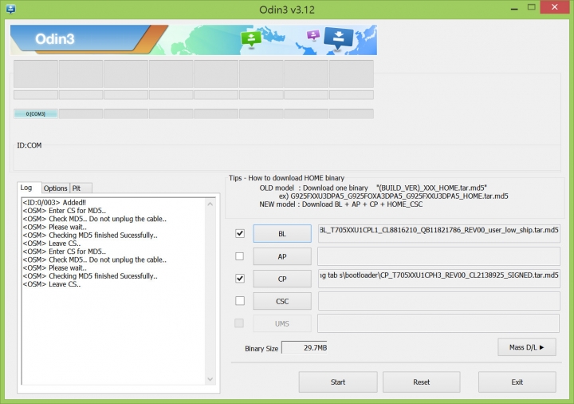Select the 0:[COM3] port indicator

(x=36, y=114)
